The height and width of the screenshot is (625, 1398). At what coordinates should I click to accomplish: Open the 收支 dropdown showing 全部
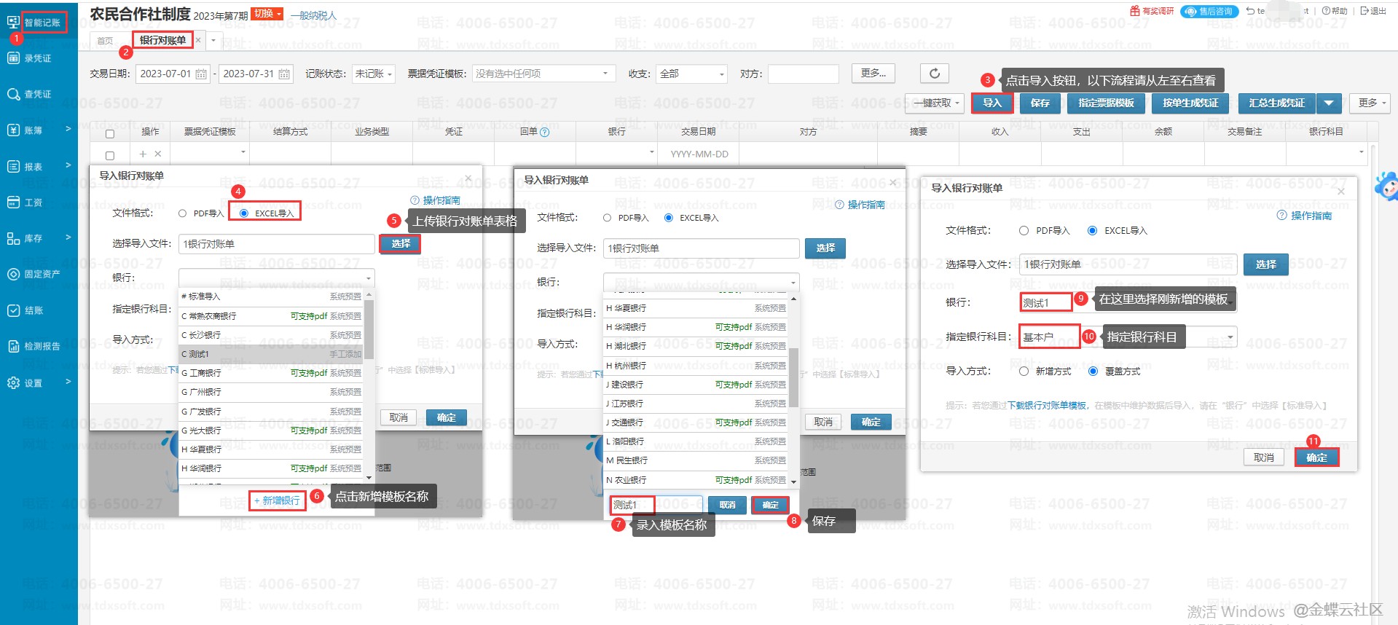[691, 74]
